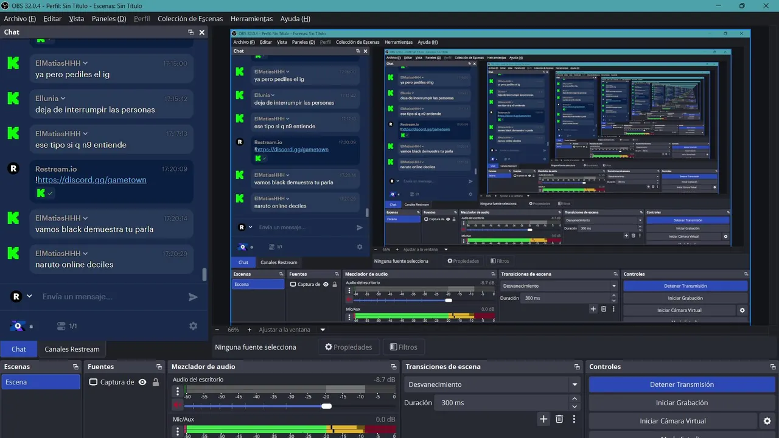Toggle the lock on 'Captura de' source
Screen dimensions: 779x438
[156, 382]
